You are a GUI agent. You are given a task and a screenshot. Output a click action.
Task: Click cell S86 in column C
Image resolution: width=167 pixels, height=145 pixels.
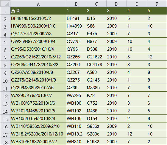coord(96,26)
